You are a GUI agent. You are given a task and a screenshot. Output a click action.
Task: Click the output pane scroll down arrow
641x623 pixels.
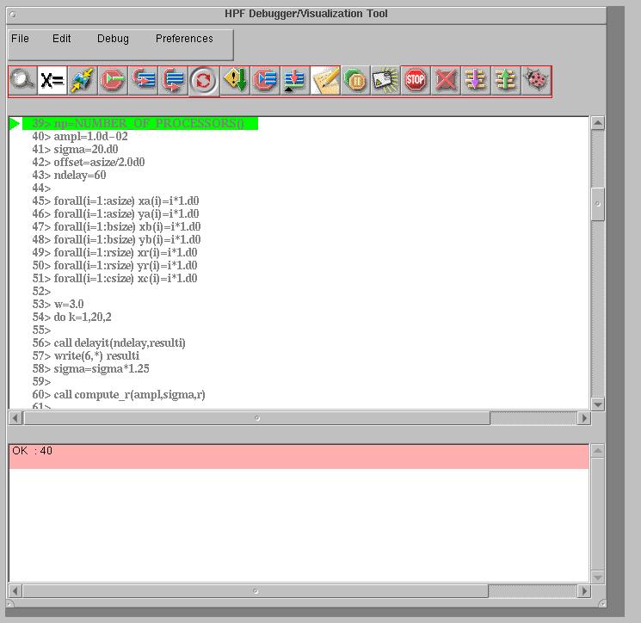[598, 577]
